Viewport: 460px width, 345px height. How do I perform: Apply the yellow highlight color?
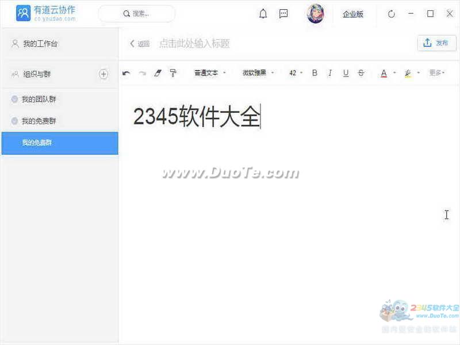408,73
